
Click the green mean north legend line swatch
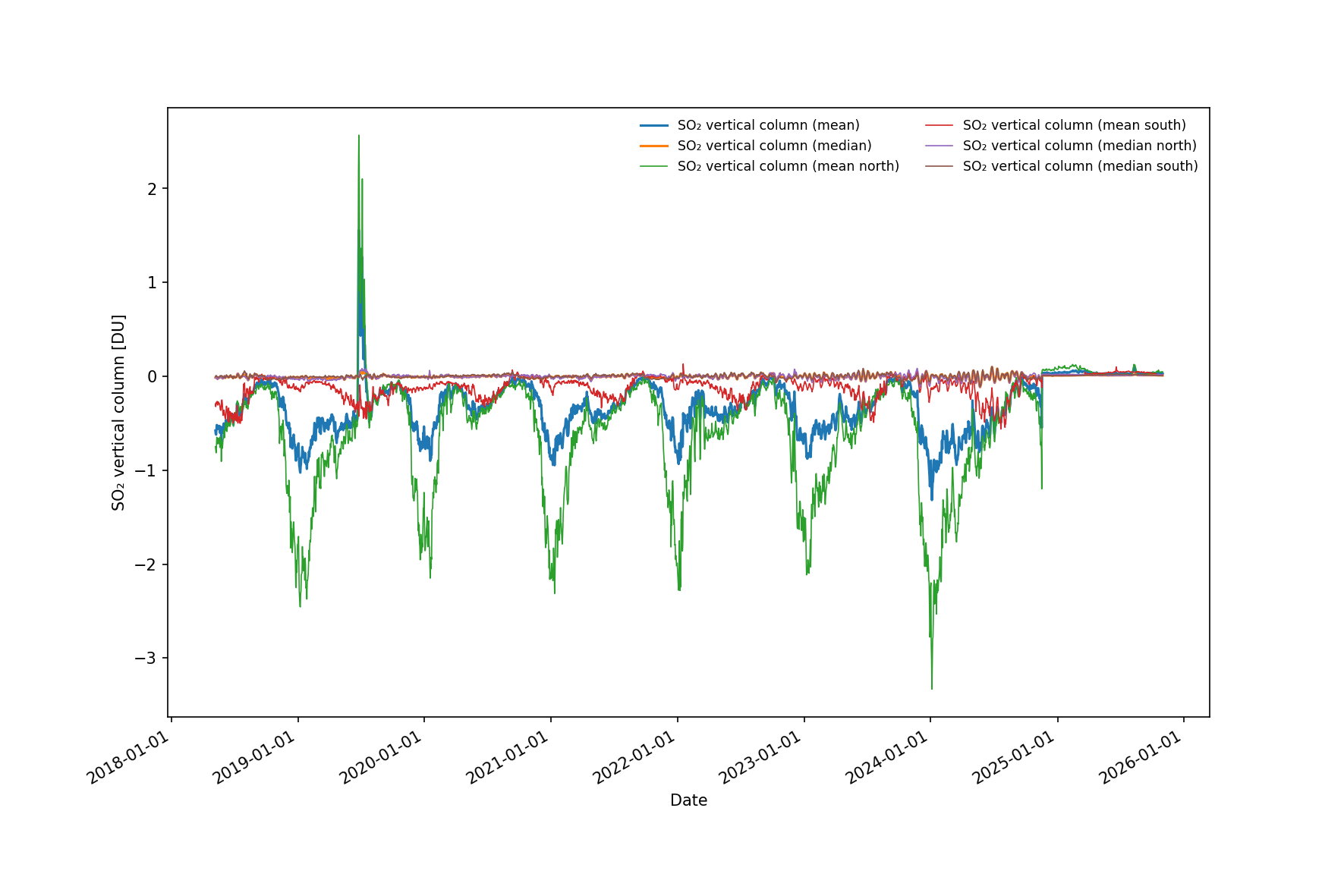point(653,166)
